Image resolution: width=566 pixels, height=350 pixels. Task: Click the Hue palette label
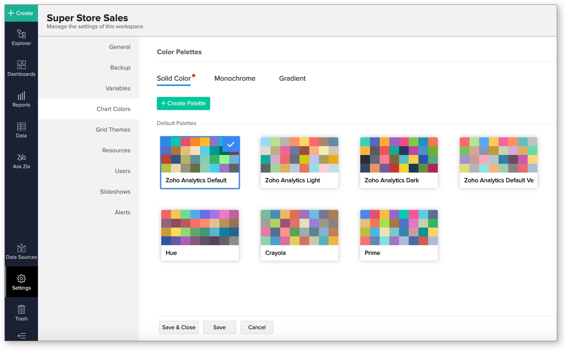click(x=171, y=253)
